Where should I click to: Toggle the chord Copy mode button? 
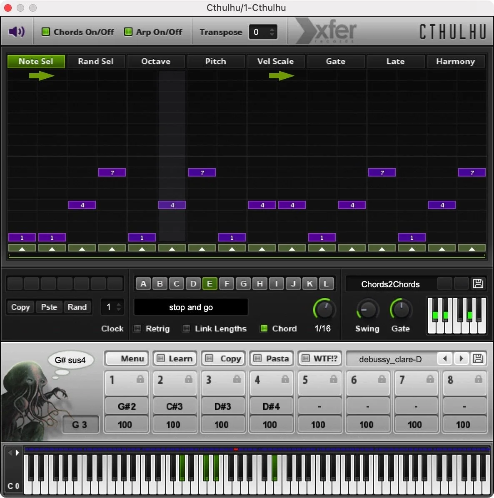(x=223, y=359)
